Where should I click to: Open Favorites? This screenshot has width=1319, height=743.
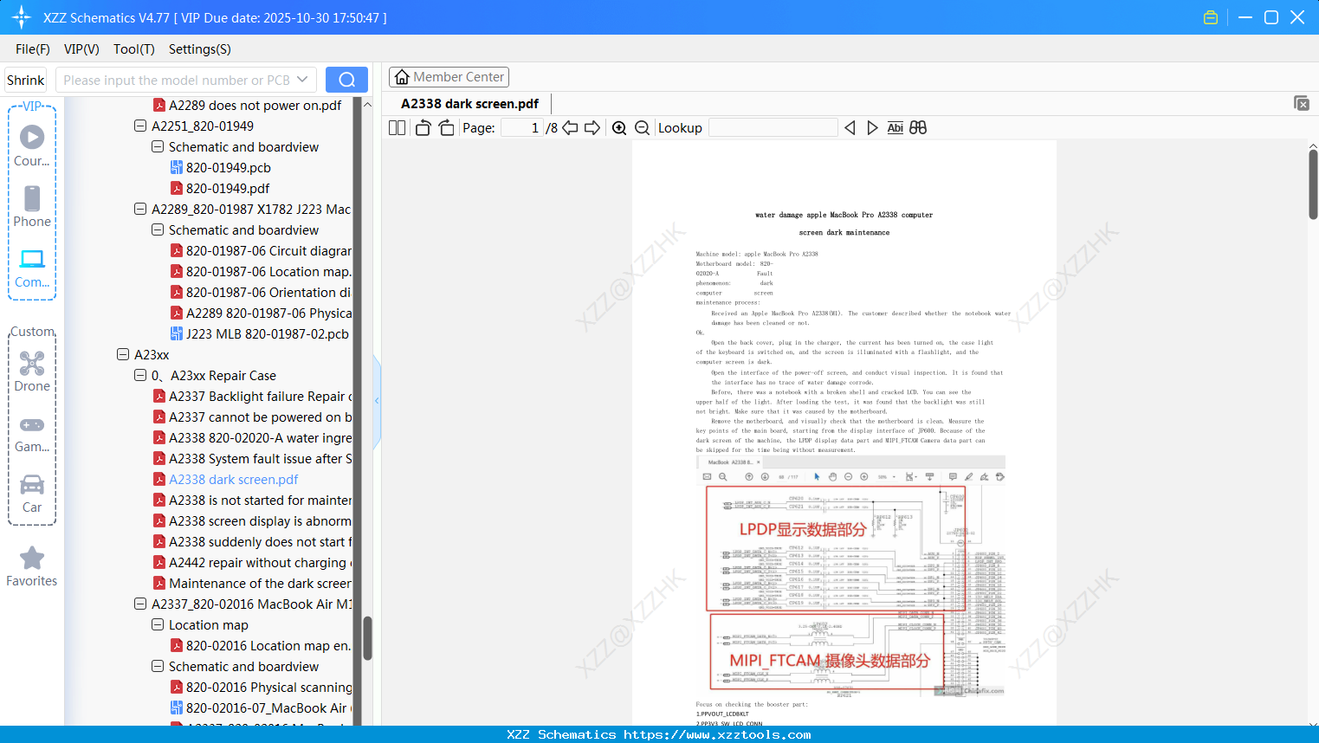tap(32, 566)
